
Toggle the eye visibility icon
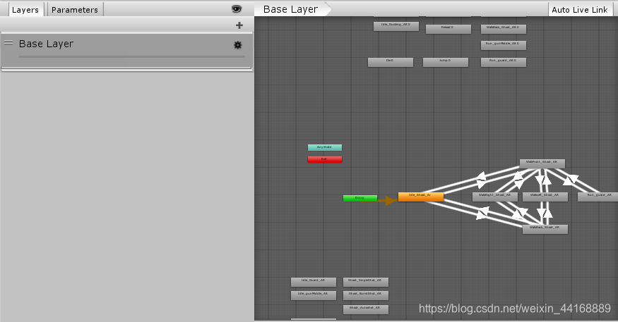click(237, 9)
